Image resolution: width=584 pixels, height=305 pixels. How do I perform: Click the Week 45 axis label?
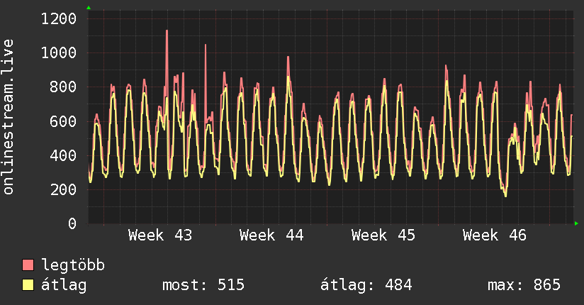tap(383, 235)
